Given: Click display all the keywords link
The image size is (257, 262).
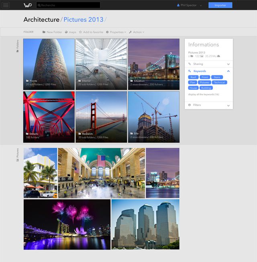Looking at the screenshot, I should (x=204, y=95).
